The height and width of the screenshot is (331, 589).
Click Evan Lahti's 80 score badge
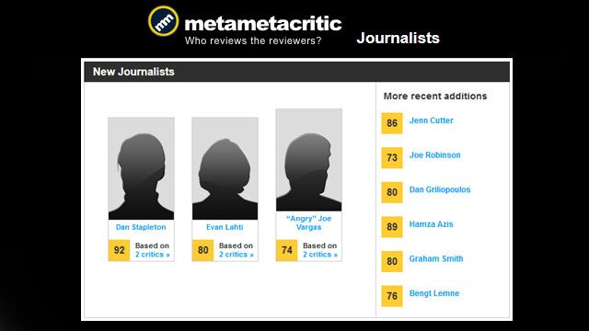(202, 250)
